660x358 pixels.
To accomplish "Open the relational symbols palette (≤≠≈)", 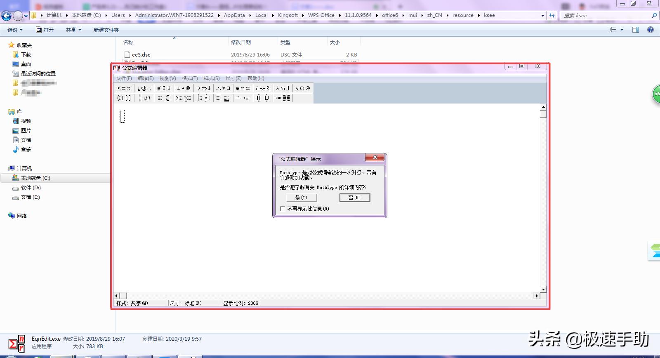I will 124,88.
